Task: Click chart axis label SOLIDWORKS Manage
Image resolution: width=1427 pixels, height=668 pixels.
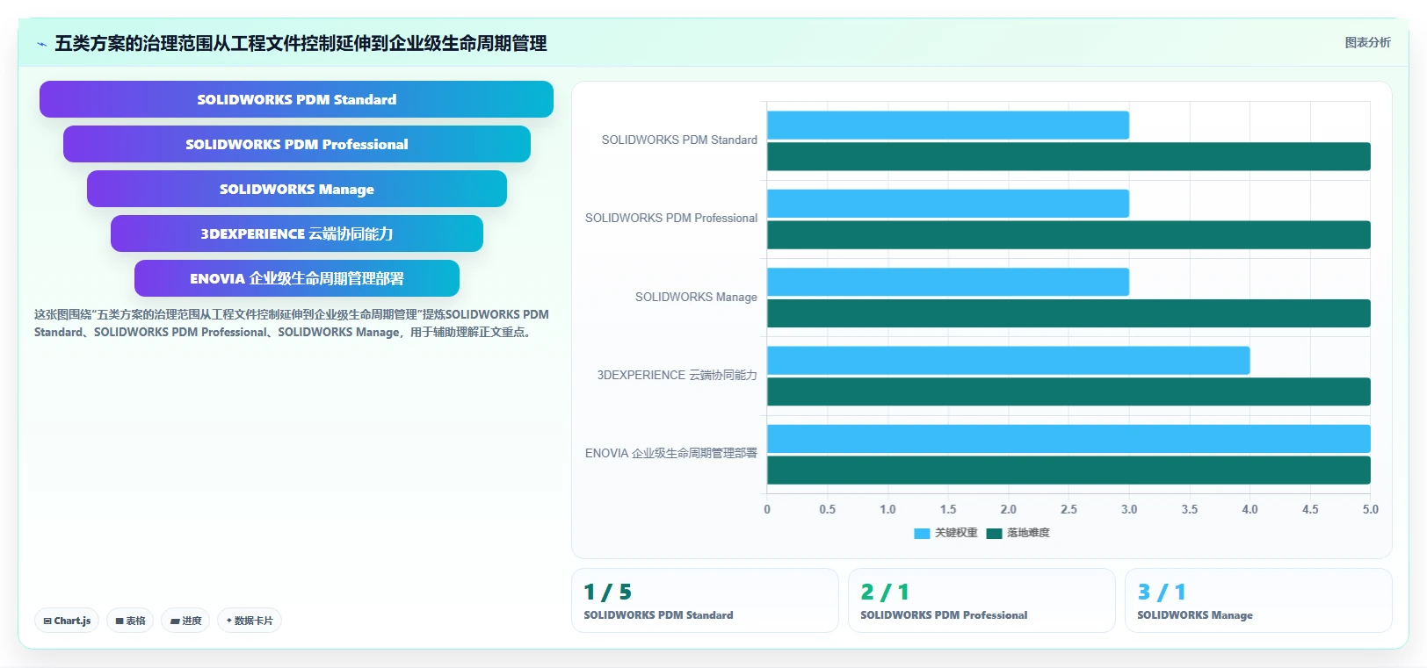Action: pyautogui.click(x=696, y=297)
